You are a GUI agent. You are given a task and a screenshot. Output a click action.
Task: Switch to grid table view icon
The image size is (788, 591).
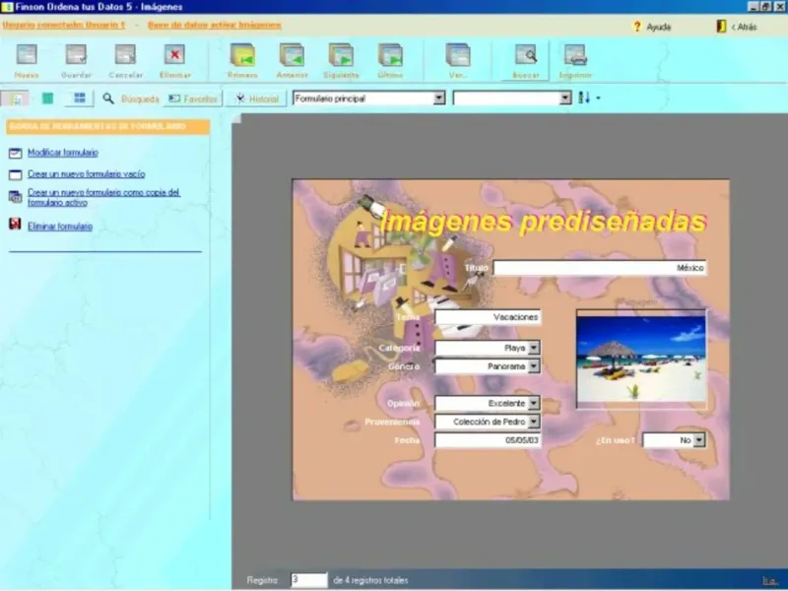[80, 98]
